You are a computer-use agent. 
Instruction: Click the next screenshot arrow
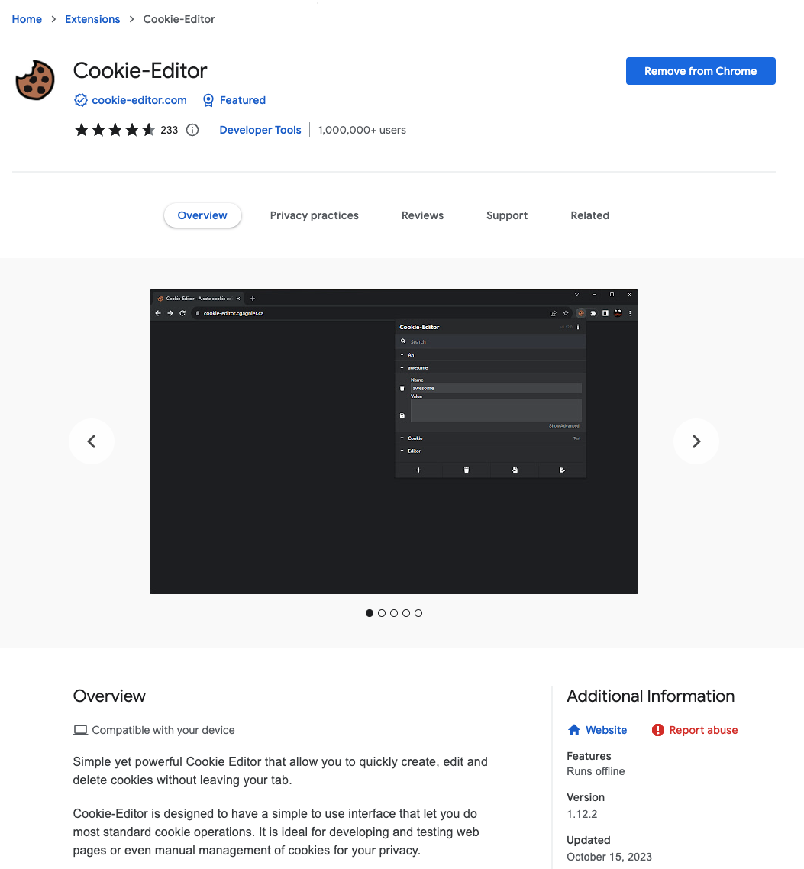pos(696,441)
